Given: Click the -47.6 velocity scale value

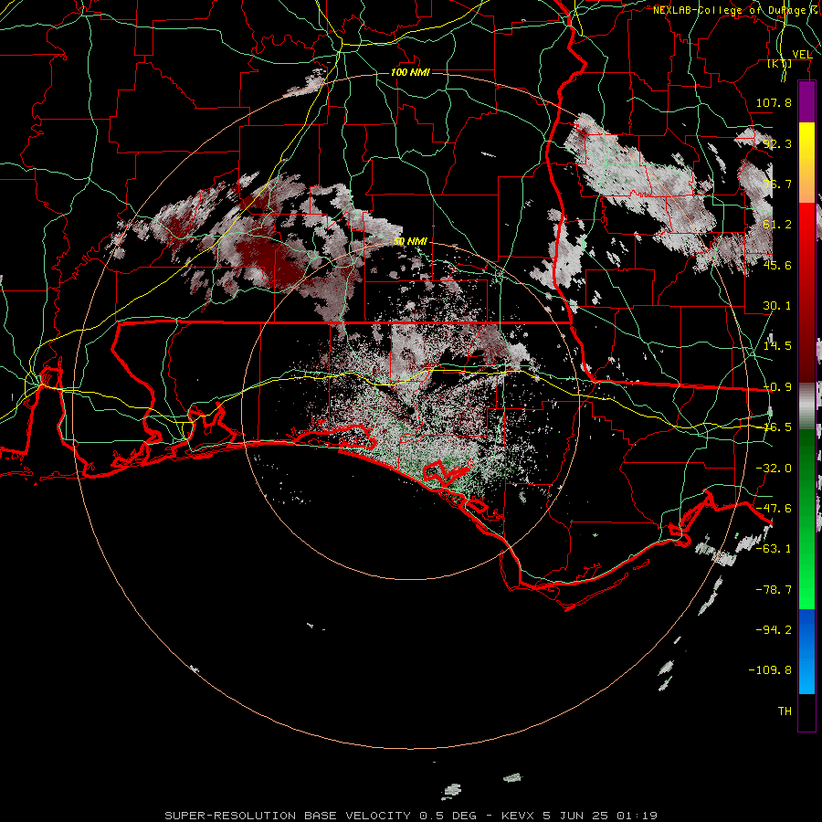Looking at the screenshot, I should click(x=774, y=509).
